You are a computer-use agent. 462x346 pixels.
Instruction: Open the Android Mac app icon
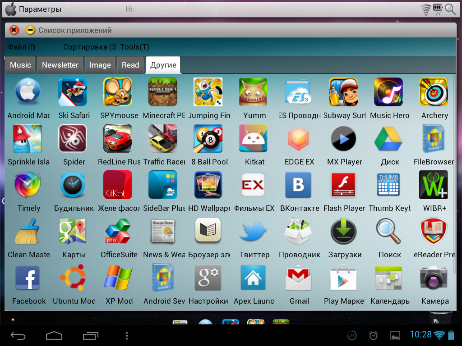click(x=28, y=91)
